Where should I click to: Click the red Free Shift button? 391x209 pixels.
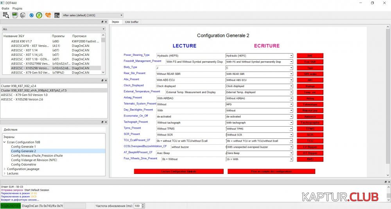(310, 62)
